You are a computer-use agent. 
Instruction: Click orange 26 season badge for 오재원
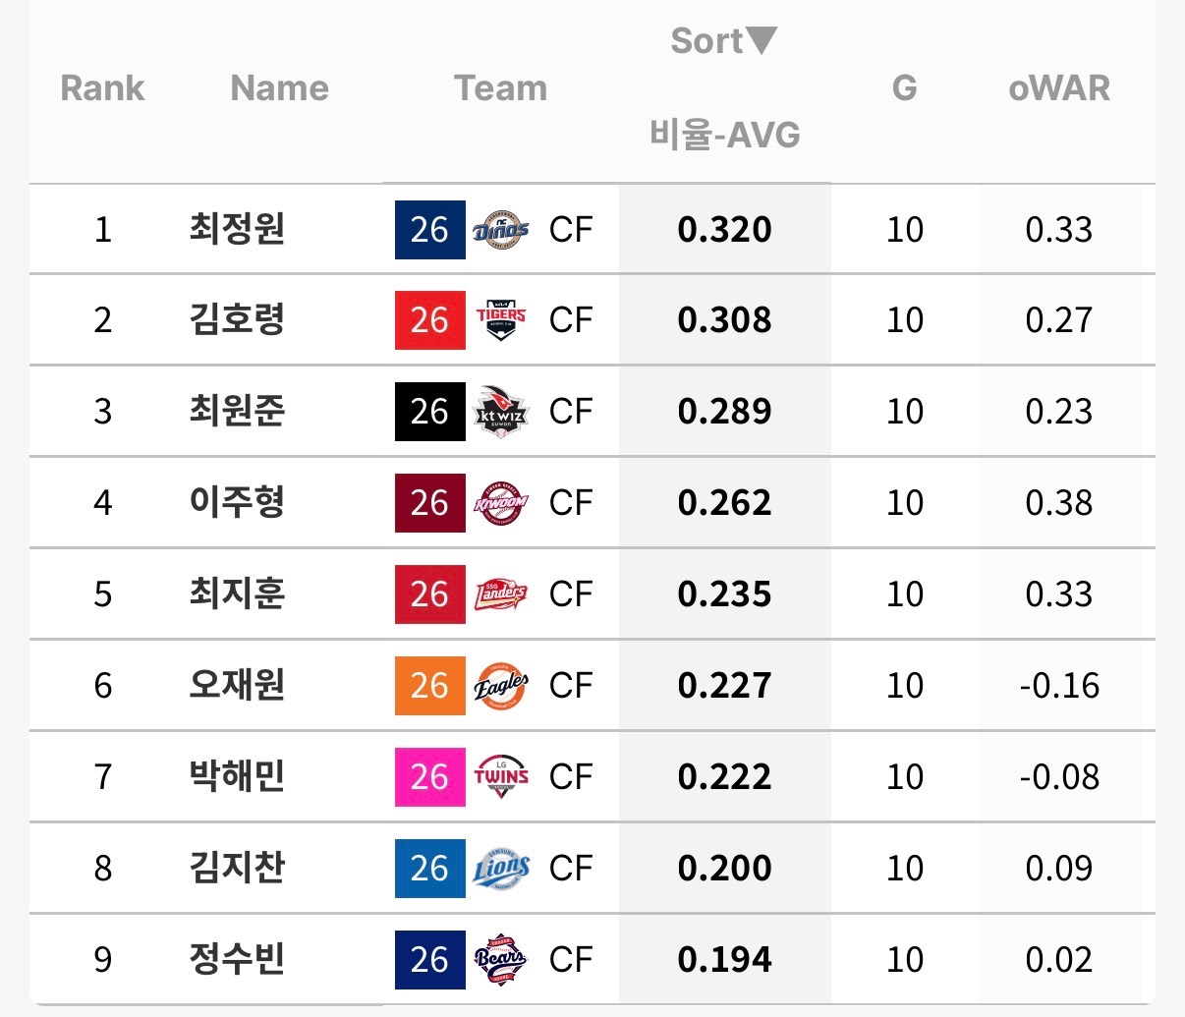pos(429,686)
